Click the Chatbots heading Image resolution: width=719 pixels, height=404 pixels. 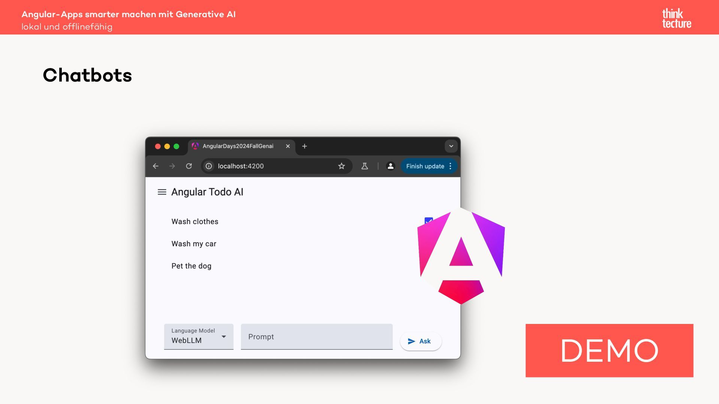pos(87,75)
